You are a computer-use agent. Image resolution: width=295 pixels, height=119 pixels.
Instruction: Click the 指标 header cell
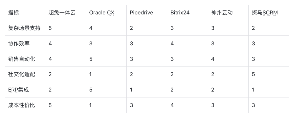click(14, 13)
